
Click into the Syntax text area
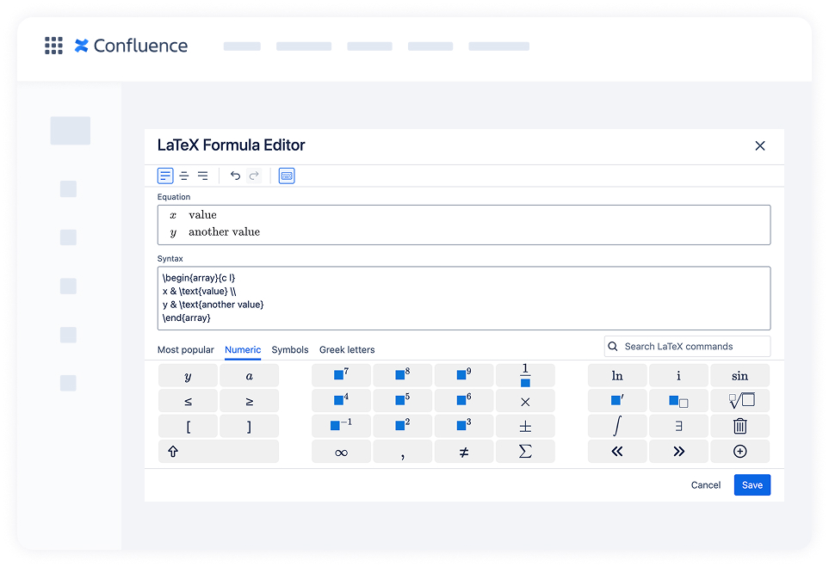coord(464,298)
